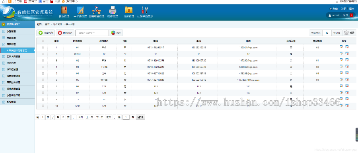The width and height of the screenshot is (358, 153).
Task: Edit resident row 3 with phone 0510-82910558
Action: pyautogui.click(x=341, y=60)
